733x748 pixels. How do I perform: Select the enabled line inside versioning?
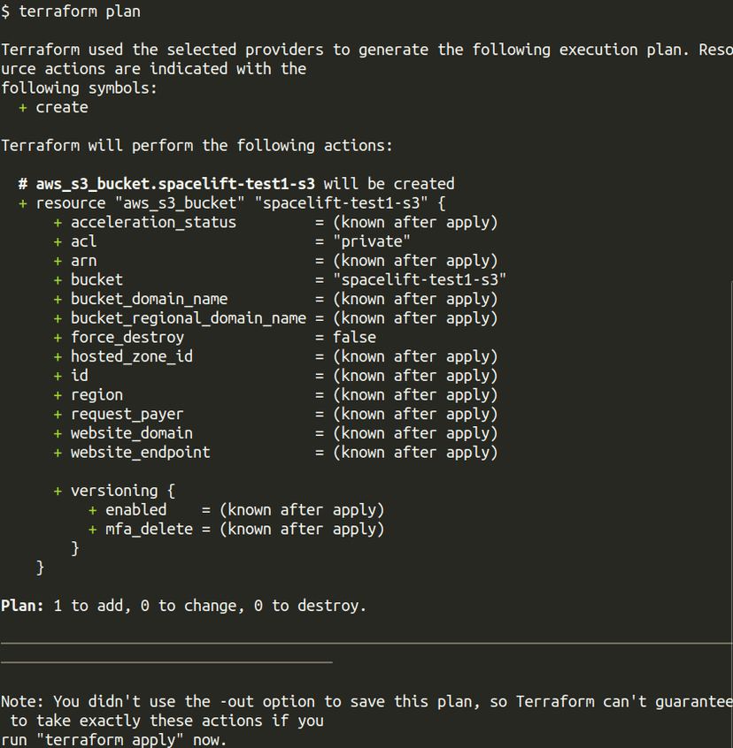point(135,509)
